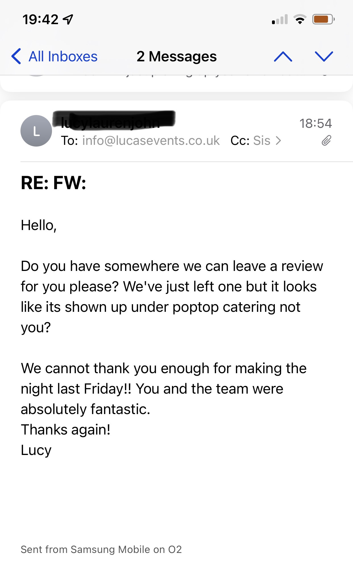Tap the 2 Messages thread title
The height and width of the screenshot is (568, 353).
point(176,56)
